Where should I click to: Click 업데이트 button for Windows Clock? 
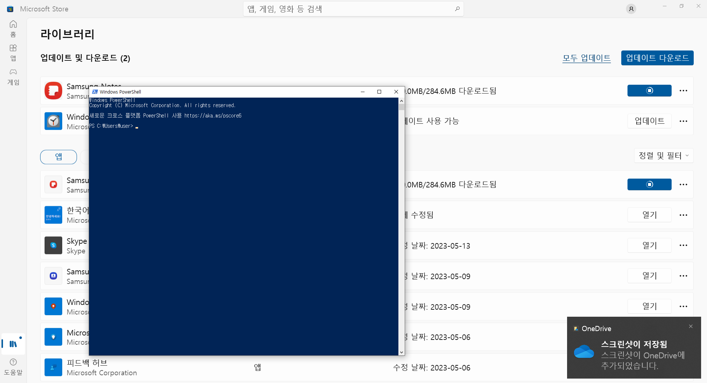click(x=649, y=121)
